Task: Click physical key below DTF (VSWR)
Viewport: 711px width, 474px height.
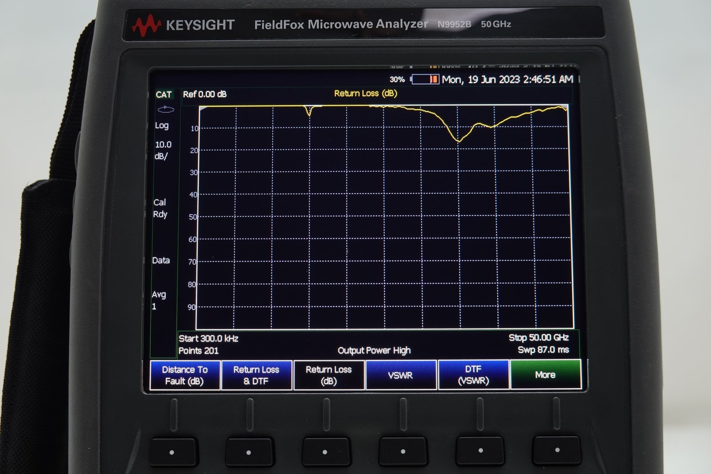Action: coord(480,450)
